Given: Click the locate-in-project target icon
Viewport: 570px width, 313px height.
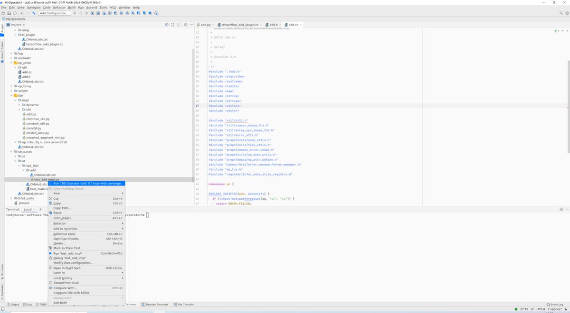Looking at the screenshot, I should pos(167,25).
